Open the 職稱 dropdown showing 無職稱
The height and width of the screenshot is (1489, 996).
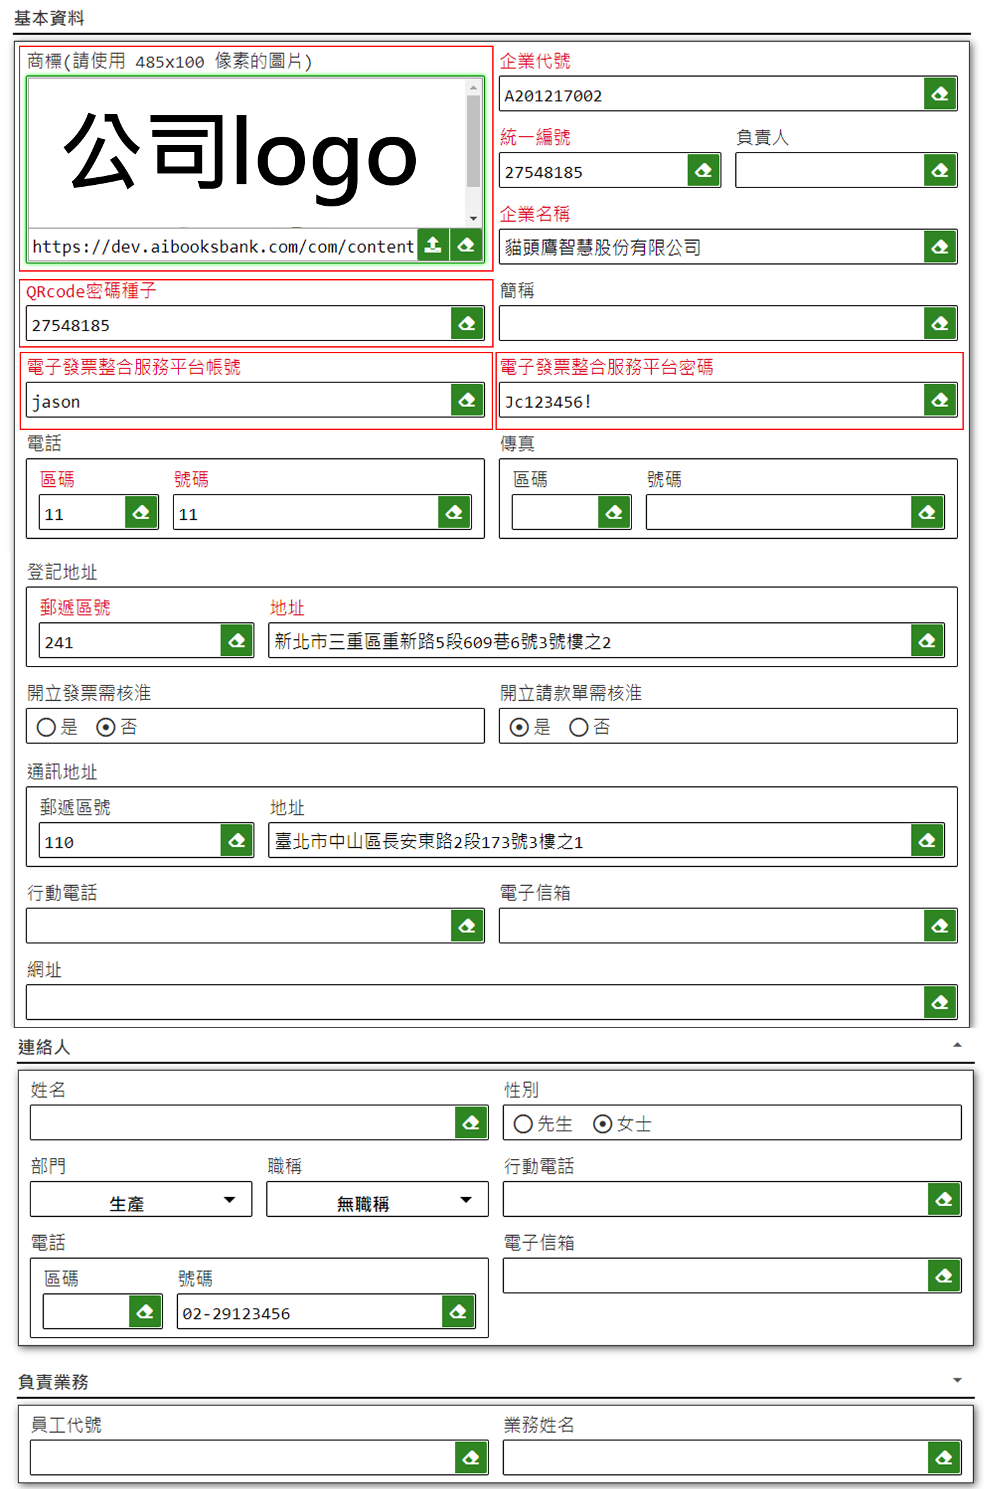[x=377, y=1199]
